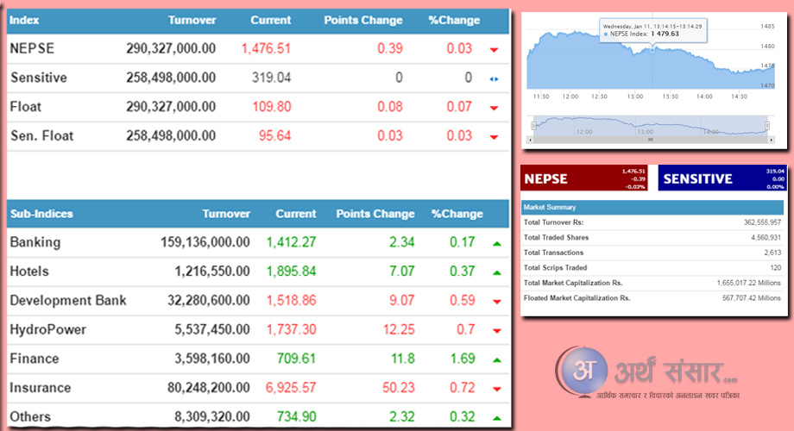Click the Sen. Float row label
Viewport: 794px width, 431px height.
click(42, 136)
